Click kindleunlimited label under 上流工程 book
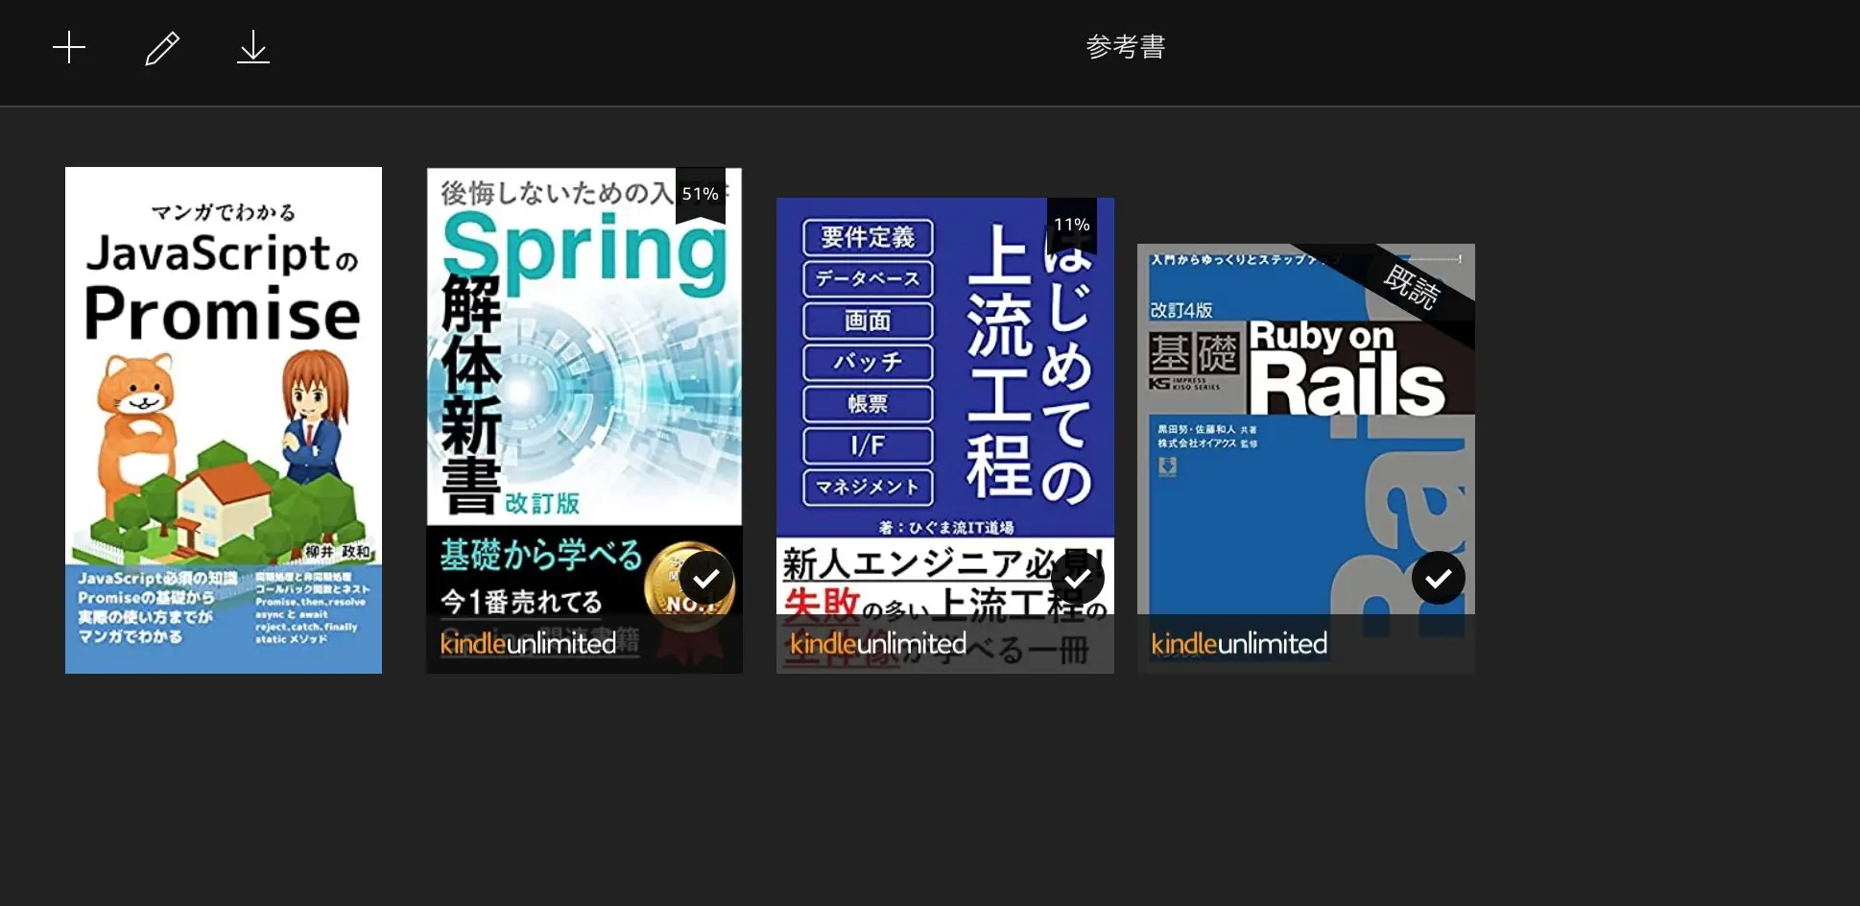The width and height of the screenshot is (1860, 906). pos(878,643)
